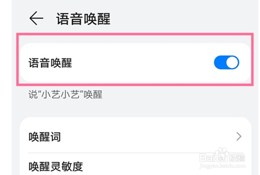
Task: Tap the empty area of the 语音唤醒 card
Action: coord(140,63)
